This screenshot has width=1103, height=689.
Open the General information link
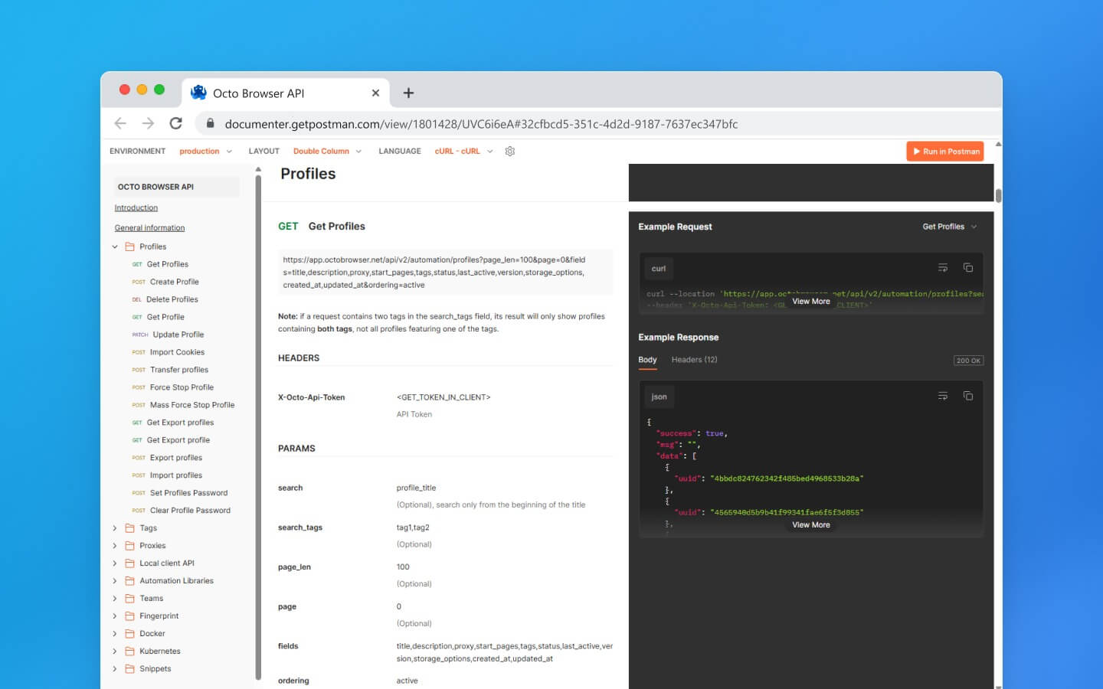(149, 228)
